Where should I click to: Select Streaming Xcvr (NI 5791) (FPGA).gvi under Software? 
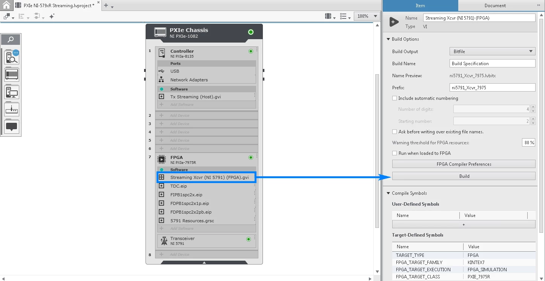(206, 177)
